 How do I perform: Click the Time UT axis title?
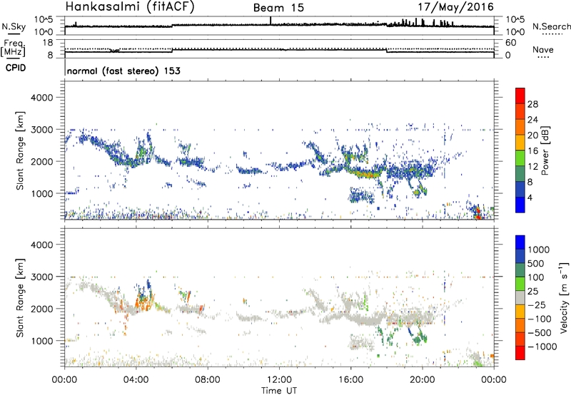(x=279, y=391)
